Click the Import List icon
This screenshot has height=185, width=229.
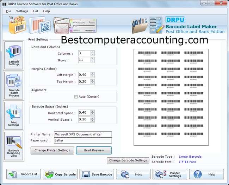coord(13,174)
